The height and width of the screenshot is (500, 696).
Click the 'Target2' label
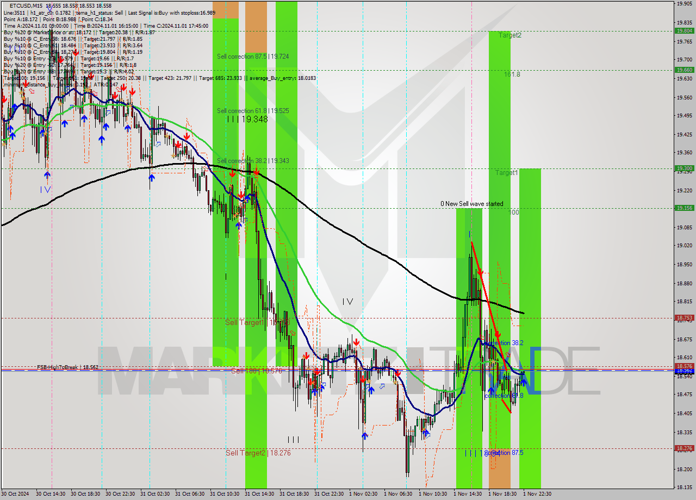pos(510,35)
